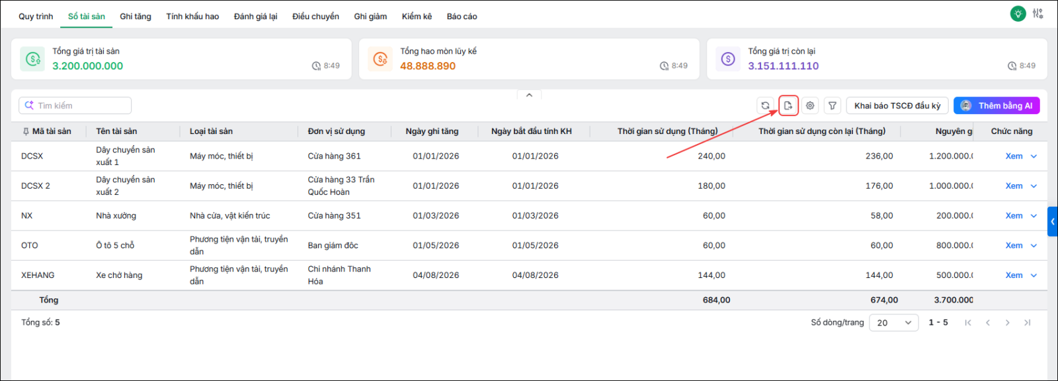Image resolution: width=1058 pixels, height=381 pixels.
Task: Open the Đánh giá lại tab
Action: click(256, 17)
